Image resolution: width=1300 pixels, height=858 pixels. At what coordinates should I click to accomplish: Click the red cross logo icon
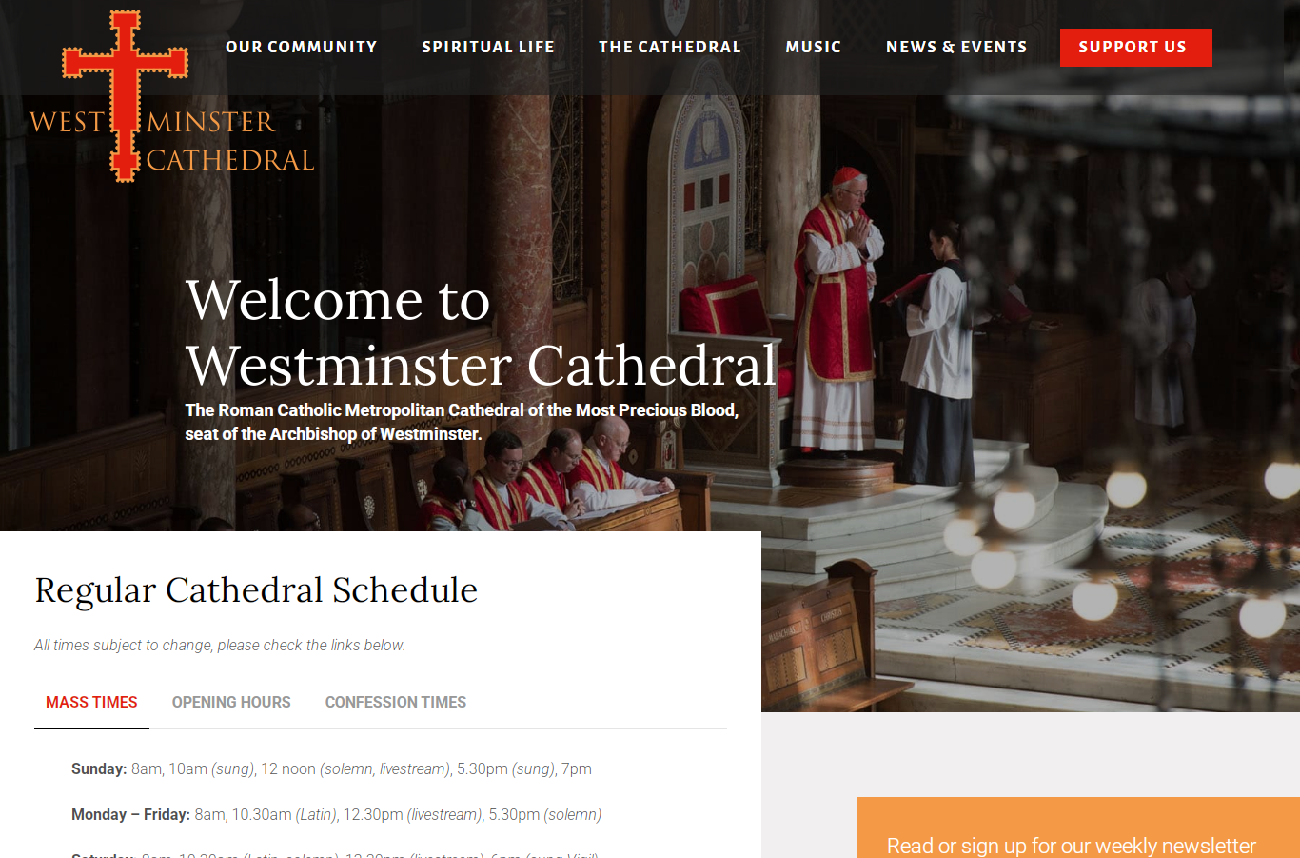coord(125,96)
